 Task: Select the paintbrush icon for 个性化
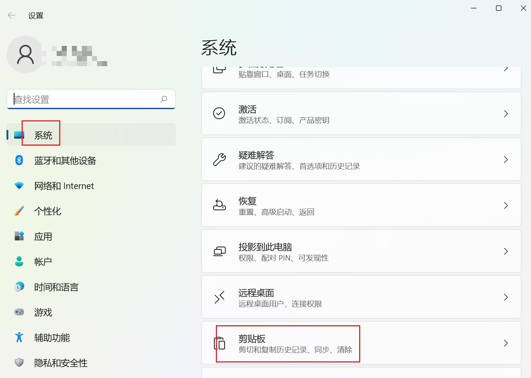[x=19, y=211]
